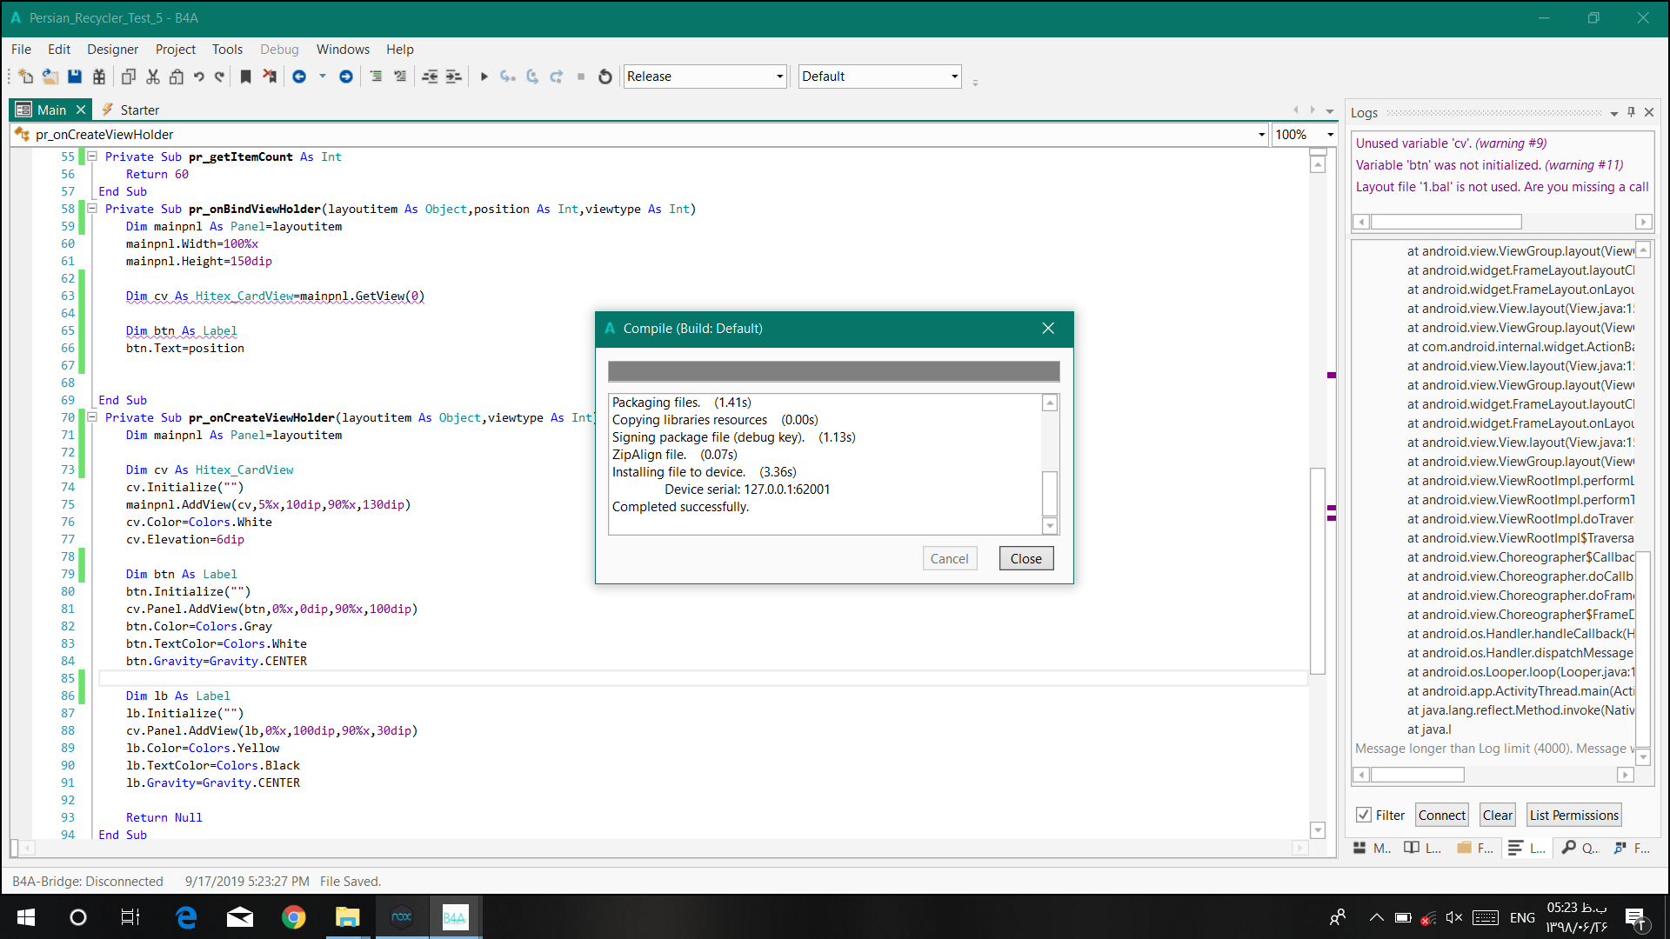
Task: Collapse the pr_getItemCount sub region
Action: coord(91,156)
